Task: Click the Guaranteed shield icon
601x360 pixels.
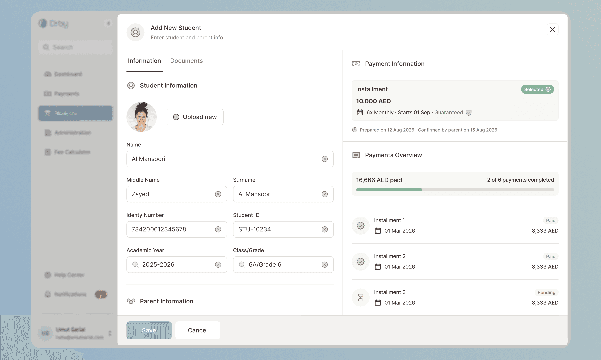Action: (x=469, y=113)
